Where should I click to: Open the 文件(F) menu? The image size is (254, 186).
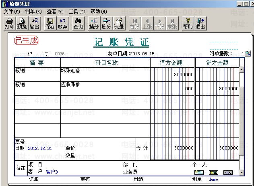12,12
